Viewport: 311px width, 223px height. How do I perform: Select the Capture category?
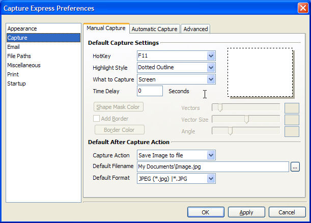[43, 38]
